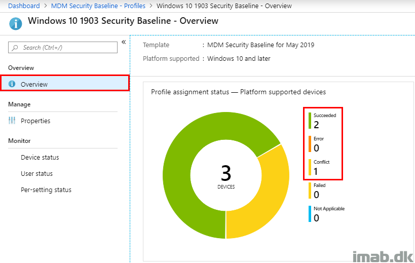Click the Profile assignment status chart heading
The width and height of the screenshot is (415, 263).
tap(238, 92)
